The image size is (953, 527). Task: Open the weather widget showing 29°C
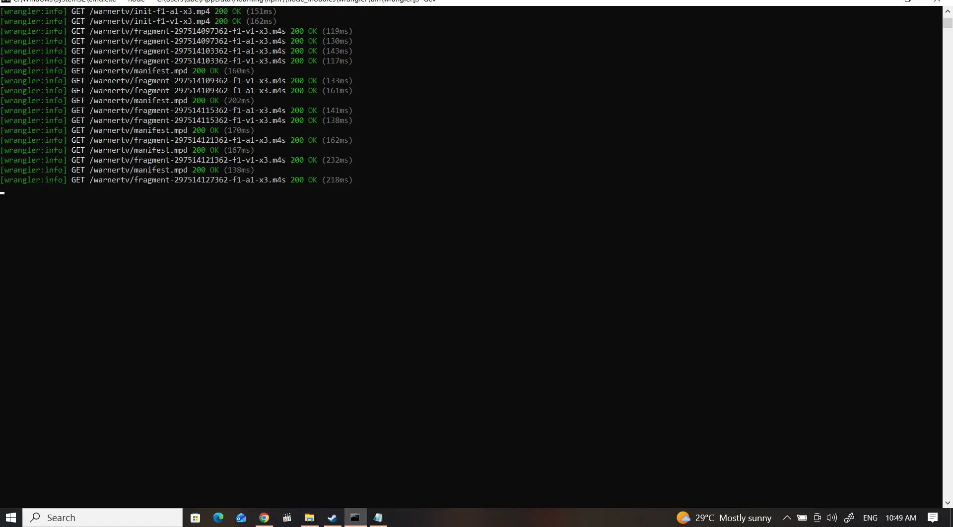coord(724,518)
